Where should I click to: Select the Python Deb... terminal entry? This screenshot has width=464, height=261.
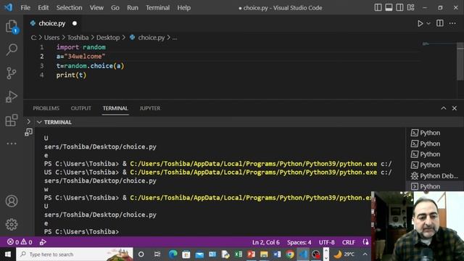[434, 175]
